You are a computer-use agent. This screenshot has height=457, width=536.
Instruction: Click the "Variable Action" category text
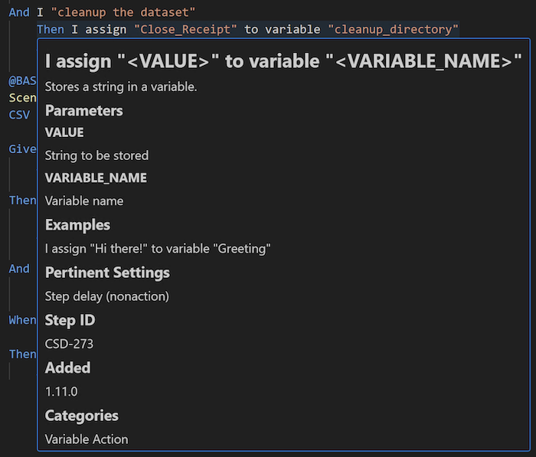coord(87,439)
